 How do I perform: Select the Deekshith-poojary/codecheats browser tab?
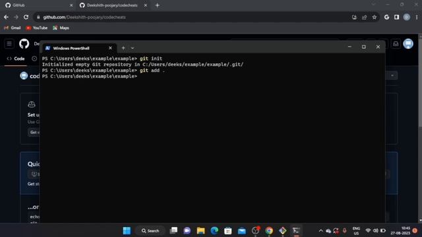113,5
